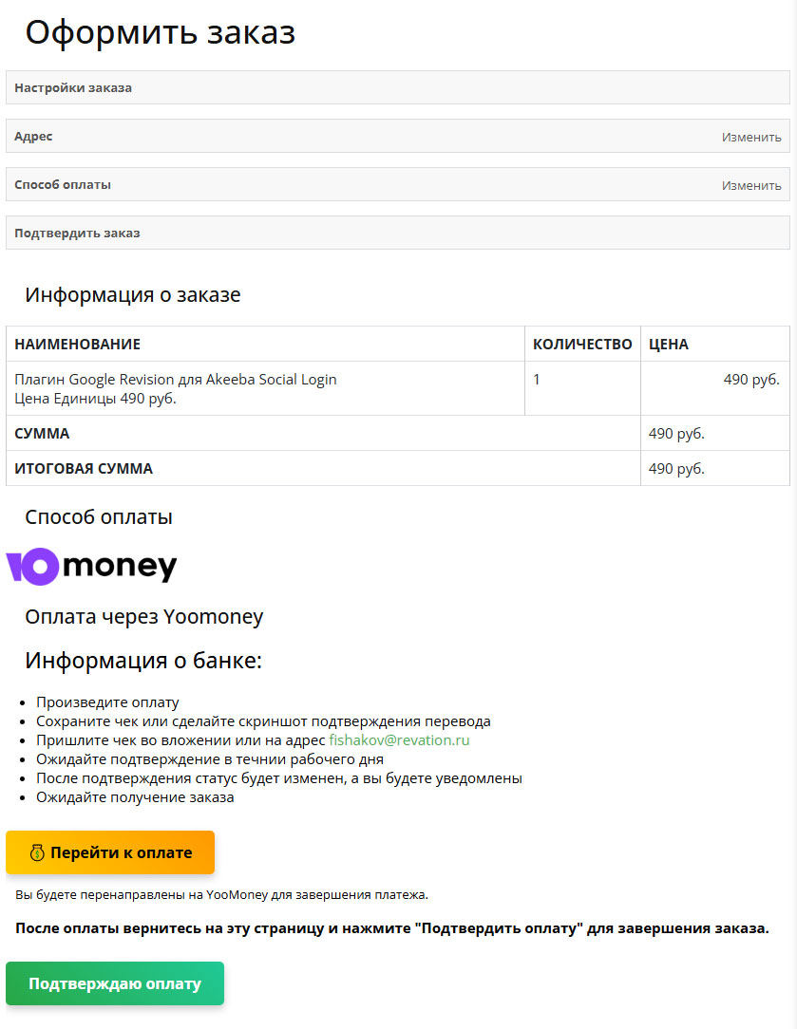
Task: Click the СУММА row label
Action: pyautogui.click(x=42, y=432)
